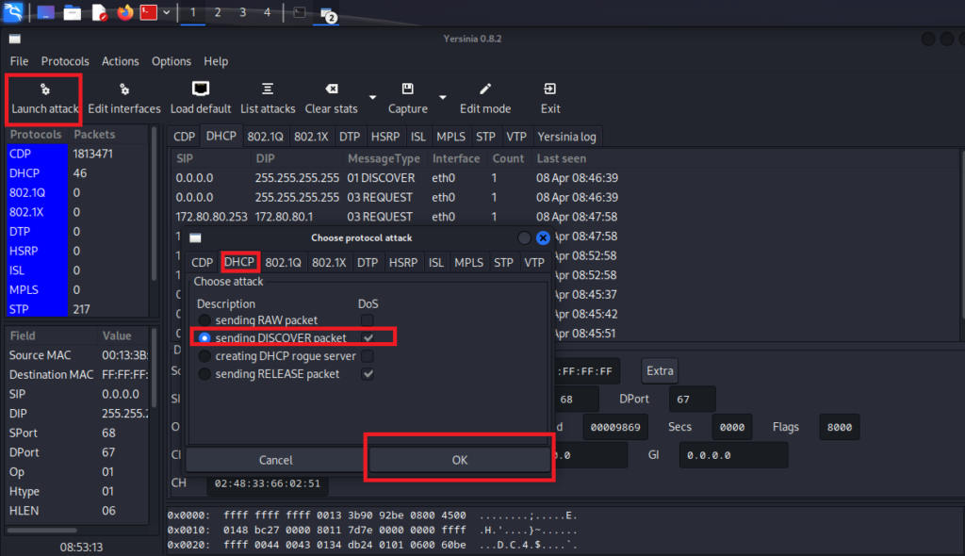Click the Capture toolbar icon
This screenshot has height=556, width=965.
pyautogui.click(x=407, y=90)
